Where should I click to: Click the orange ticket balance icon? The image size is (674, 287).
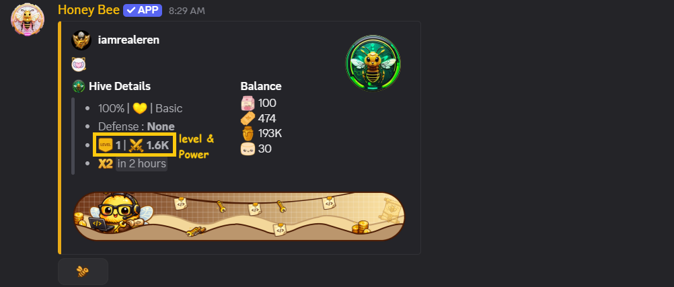[248, 118]
